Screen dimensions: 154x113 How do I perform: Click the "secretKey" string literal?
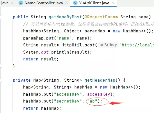pos(68,101)
